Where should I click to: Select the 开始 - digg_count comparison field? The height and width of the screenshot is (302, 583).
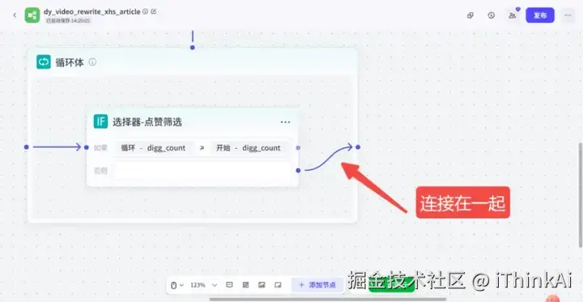tap(249, 147)
